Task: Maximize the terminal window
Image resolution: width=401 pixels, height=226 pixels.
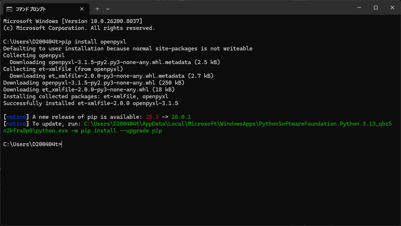Action: (x=375, y=8)
